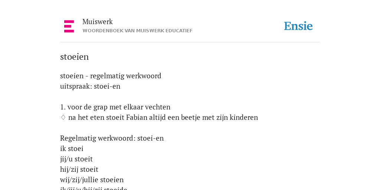
Task: Click definition 'voor de grap met elkaar vechten'
Action: [119, 107]
